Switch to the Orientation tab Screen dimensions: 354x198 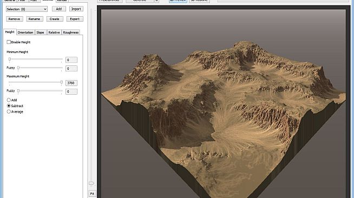pyautogui.click(x=25, y=32)
